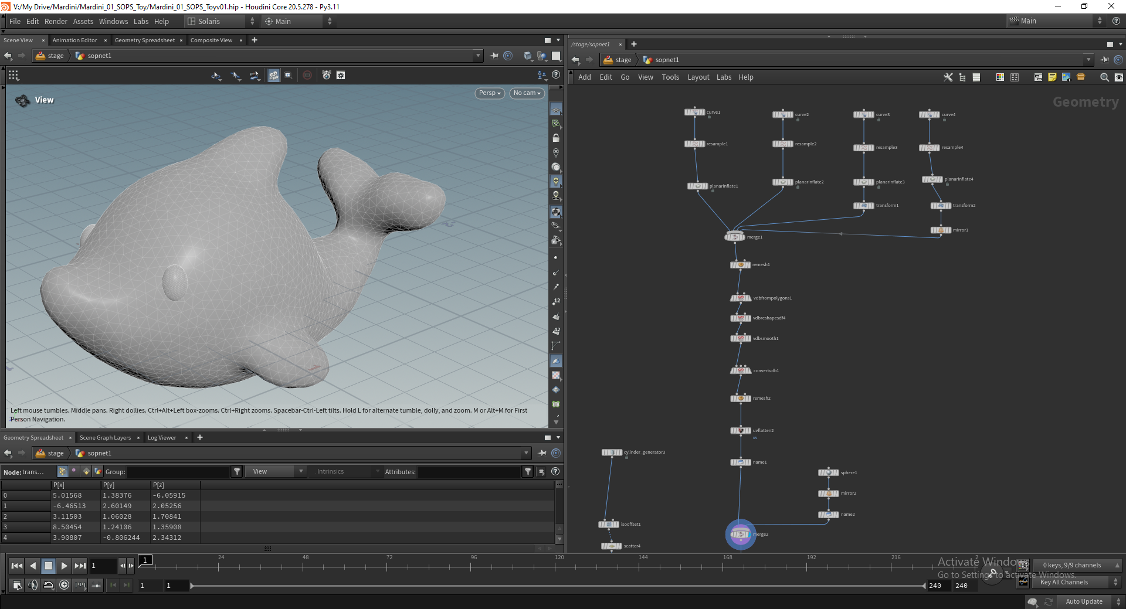This screenshot has width=1126, height=609.
Task: Select the remesh1 node in network
Action: (x=740, y=265)
